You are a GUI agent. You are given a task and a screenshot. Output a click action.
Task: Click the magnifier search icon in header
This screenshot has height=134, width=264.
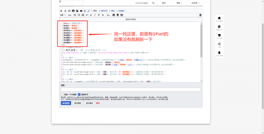click(x=153, y=3)
